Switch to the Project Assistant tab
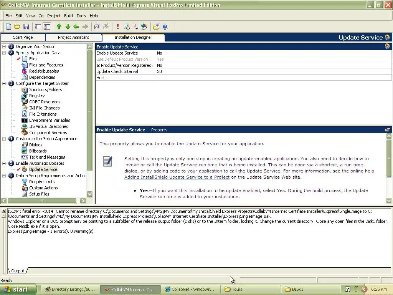Screen dimensions: 393x295 point(73,37)
